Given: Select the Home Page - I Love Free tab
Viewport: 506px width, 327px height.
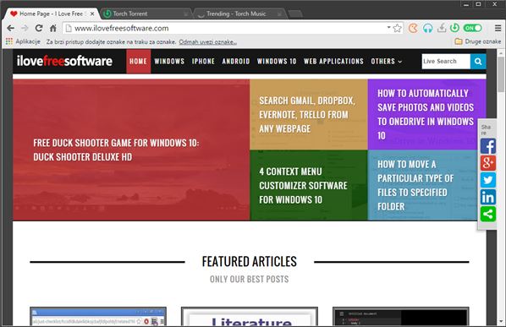Looking at the screenshot, I should pyautogui.click(x=51, y=14).
